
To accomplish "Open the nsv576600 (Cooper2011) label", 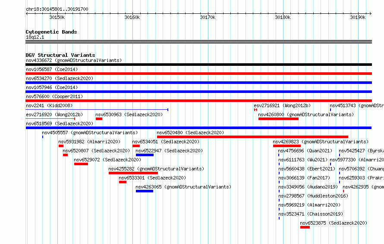I will [54, 96].
